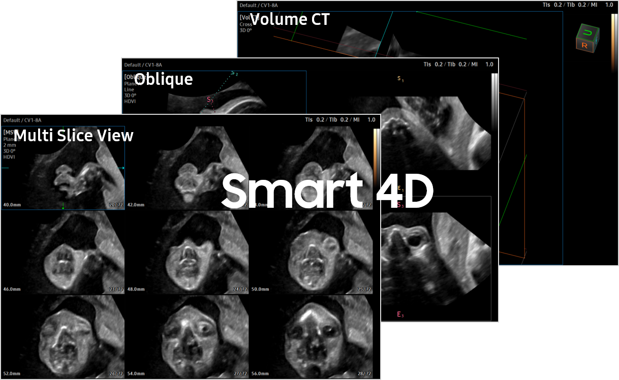Viewport: 619px width, 380px height.
Task: Select the 48.0mm slice image
Action: click(188, 251)
